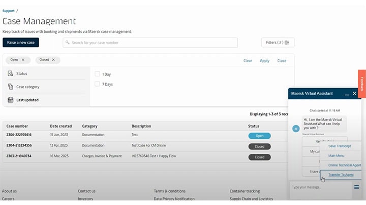
Task: Choose Save Transcript from chat menu
Action: pyautogui.click(x=339, y=146)
